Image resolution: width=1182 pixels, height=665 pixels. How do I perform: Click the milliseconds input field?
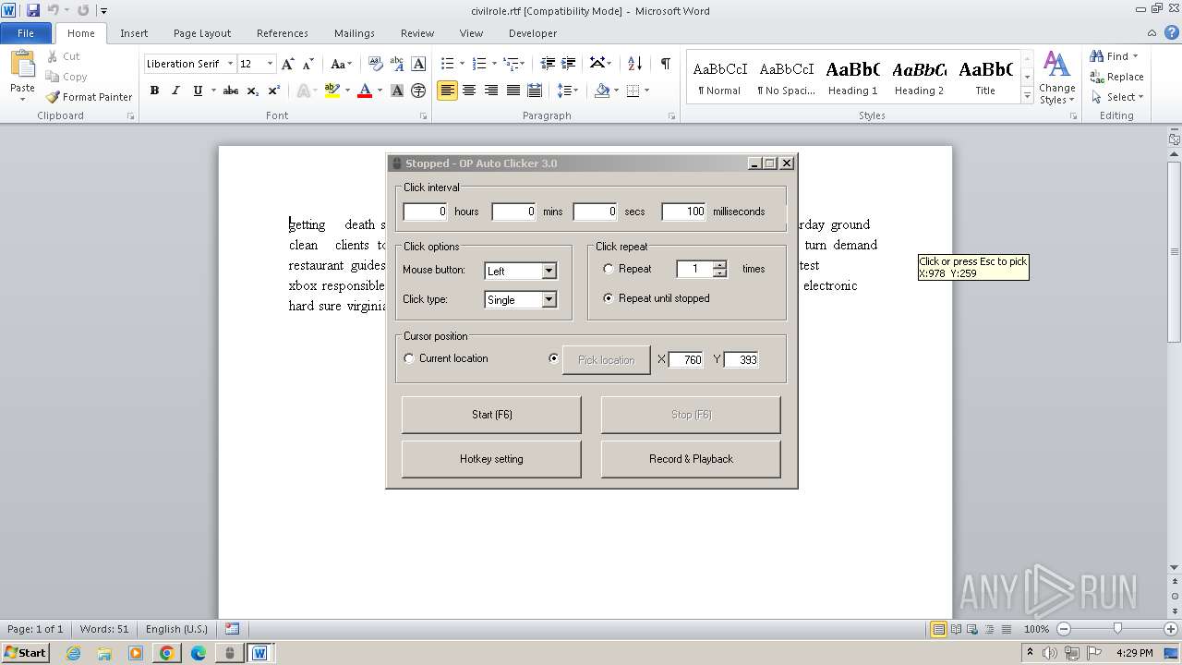click(x=684, y=212)
